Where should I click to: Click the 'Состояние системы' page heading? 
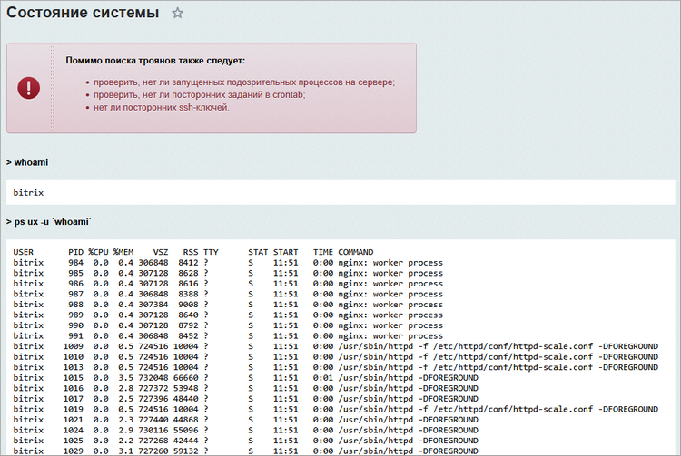83,14
